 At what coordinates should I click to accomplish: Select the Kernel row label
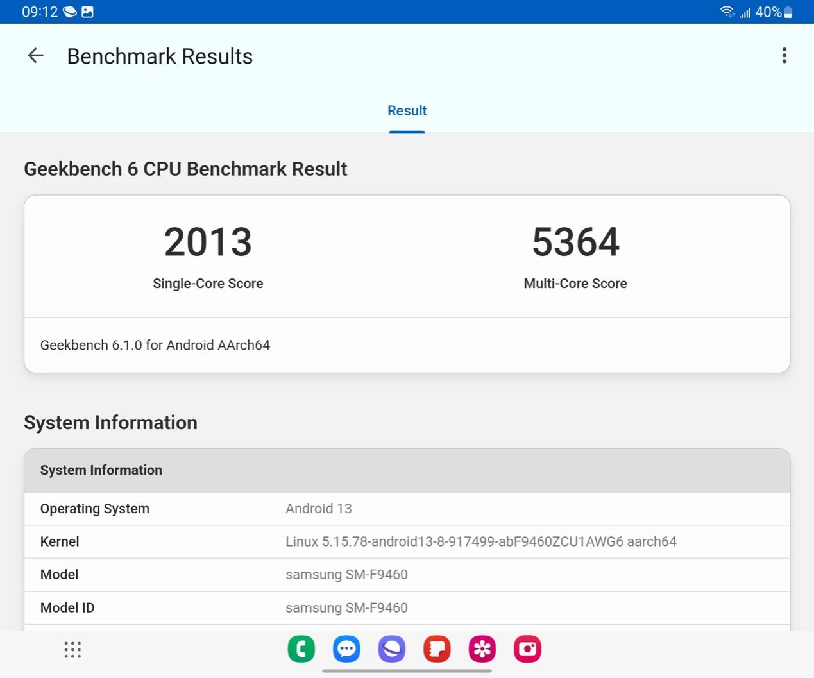click(x=60, y=541)
